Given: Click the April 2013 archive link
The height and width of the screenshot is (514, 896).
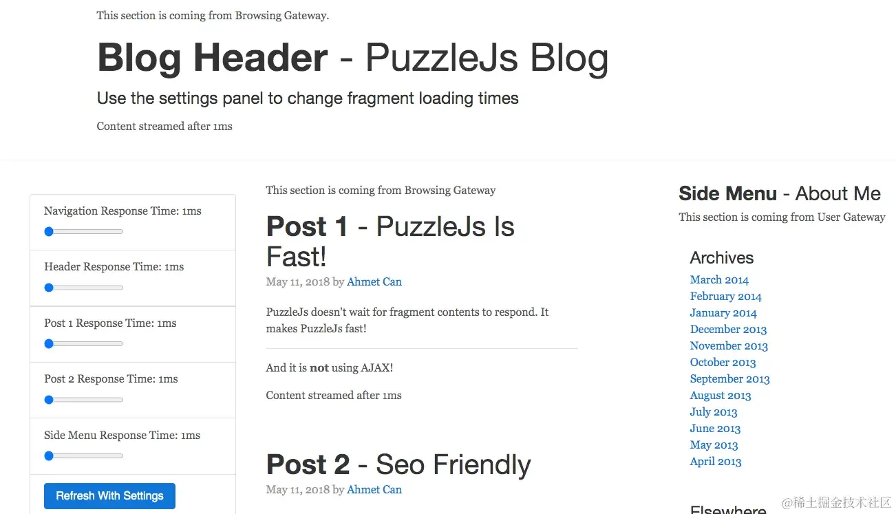Looking at the screenshot, I should coord(716,462).
